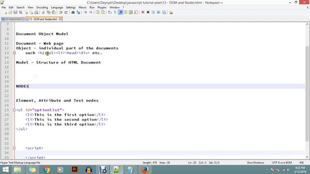Undo the last edit via toolbar arrow
310x174 pixels.
(x=61, y=13)
